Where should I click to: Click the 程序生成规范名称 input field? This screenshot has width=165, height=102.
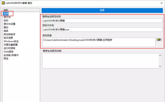102,21
